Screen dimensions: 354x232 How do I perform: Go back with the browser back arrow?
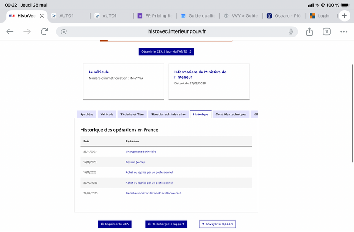10,32
